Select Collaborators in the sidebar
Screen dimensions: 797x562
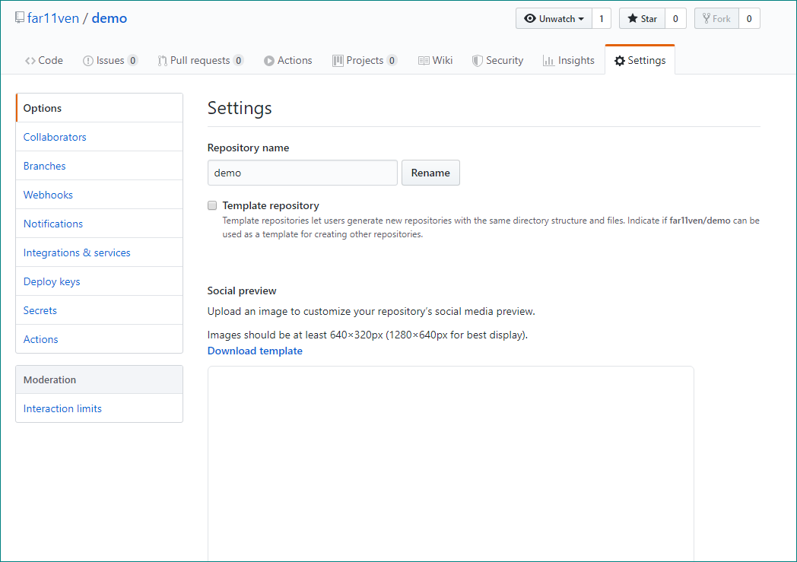[x=55, y=137]
